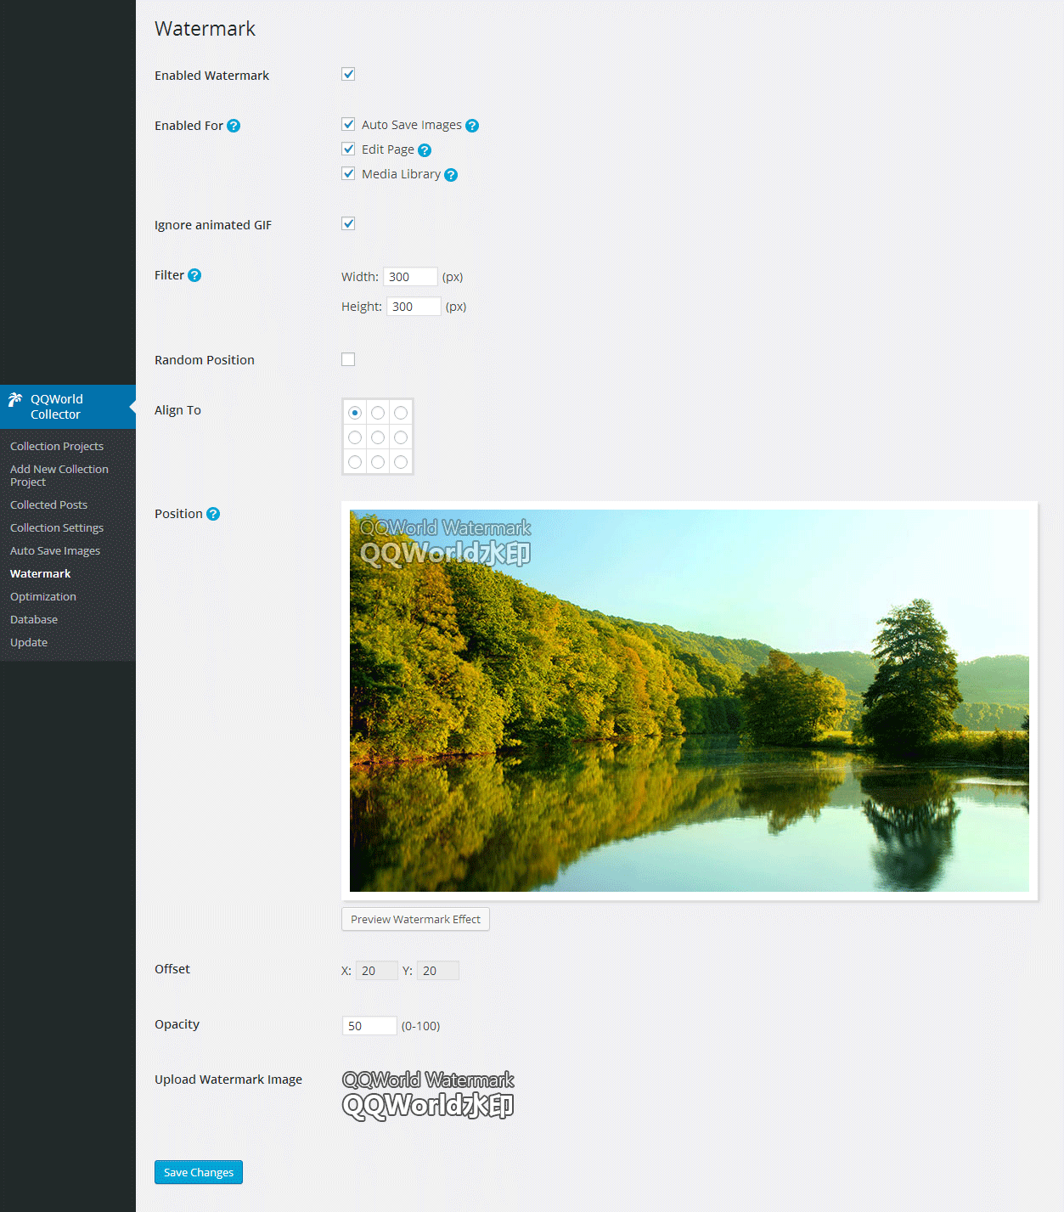Go to Collection Projects in sidebar
Viewport: 1064px width, 1212px height.
click(x=57, y=446)
